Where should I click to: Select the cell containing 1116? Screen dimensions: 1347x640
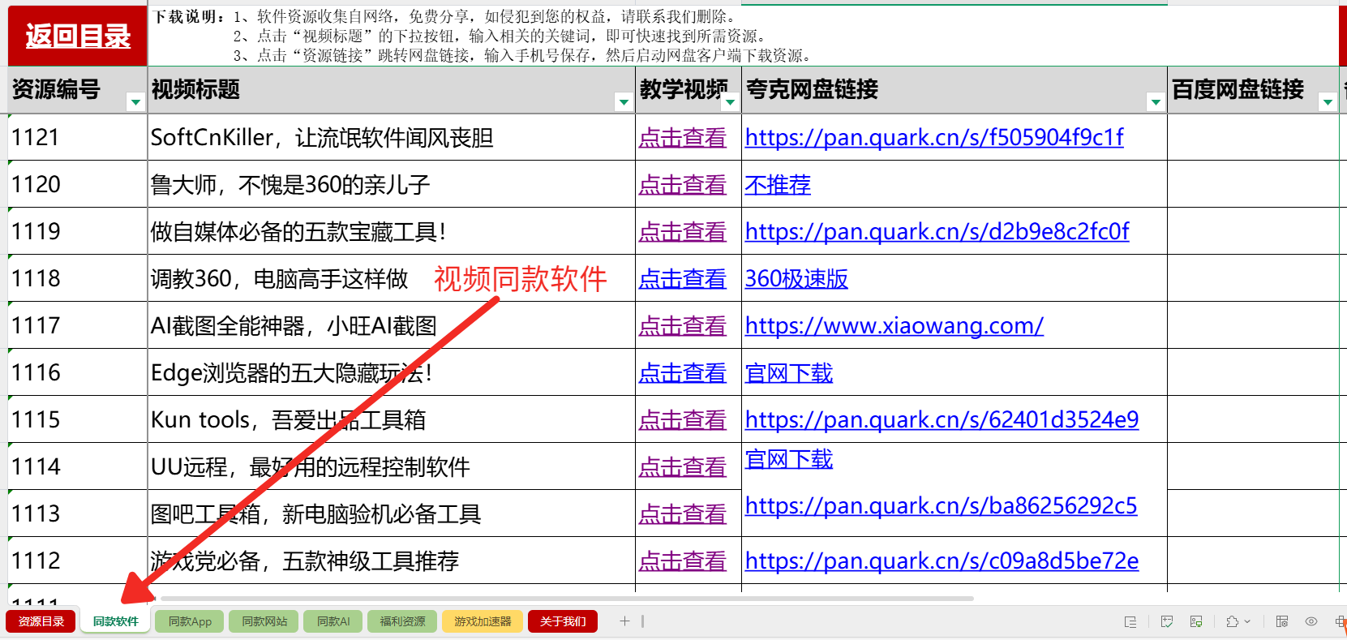point(78,372)
